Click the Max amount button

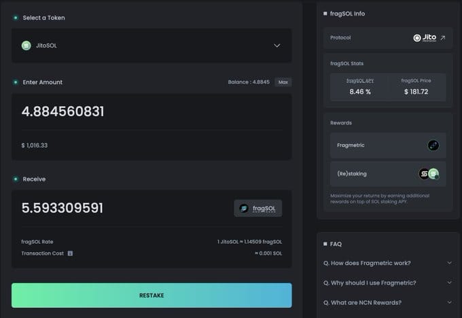pyautogui.click(x=283, y=82)
